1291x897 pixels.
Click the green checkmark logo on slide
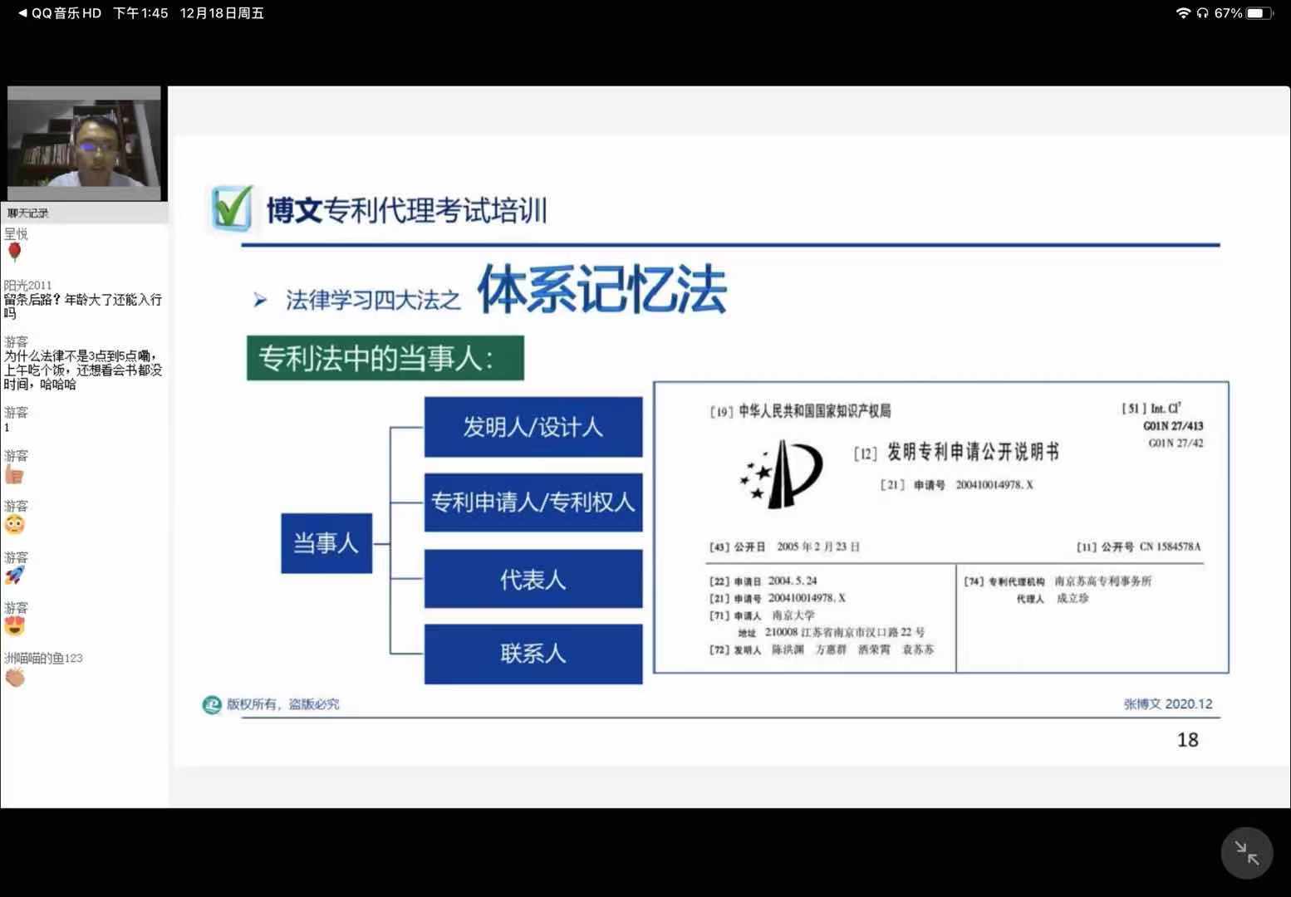(230, 208)
